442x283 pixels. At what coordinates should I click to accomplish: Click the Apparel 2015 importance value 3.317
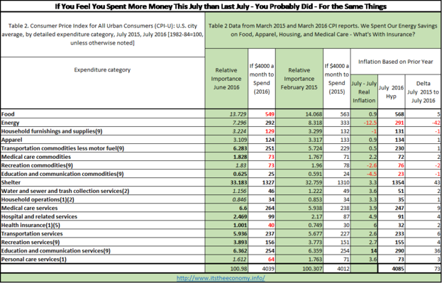pos(314,140)
